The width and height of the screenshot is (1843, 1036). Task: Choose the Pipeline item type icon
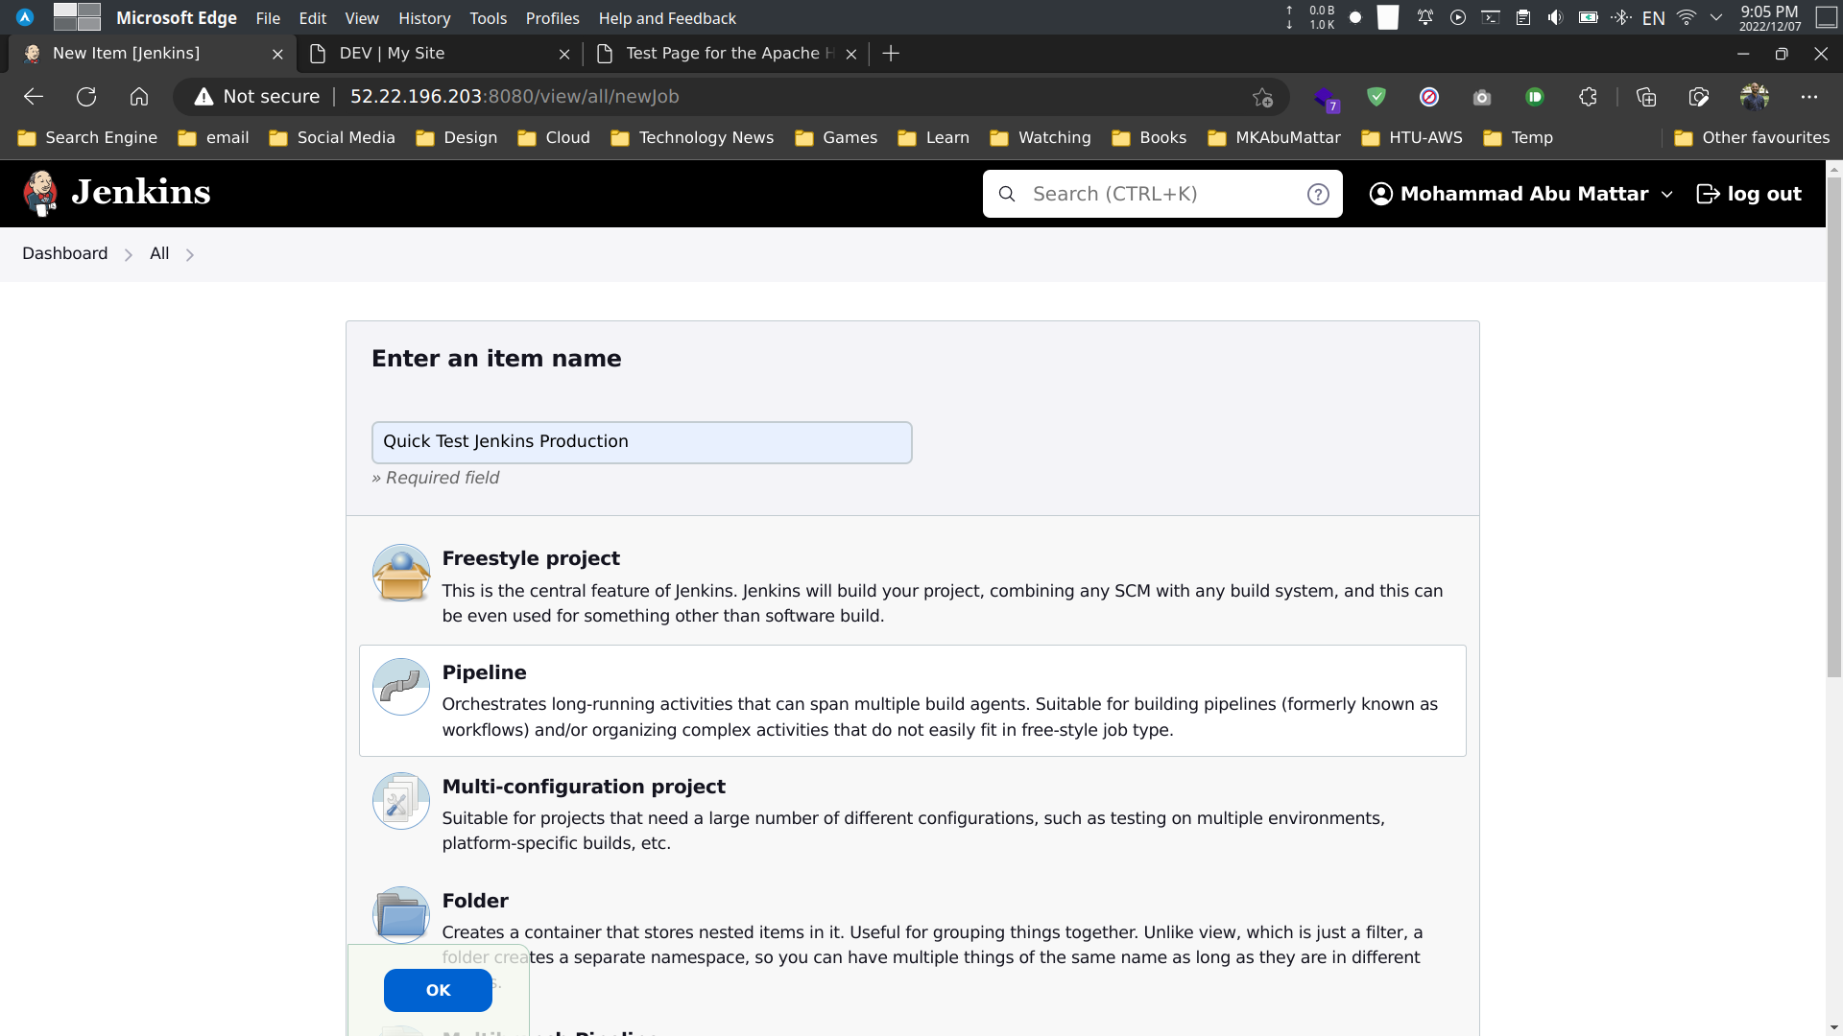coord(400,687)
